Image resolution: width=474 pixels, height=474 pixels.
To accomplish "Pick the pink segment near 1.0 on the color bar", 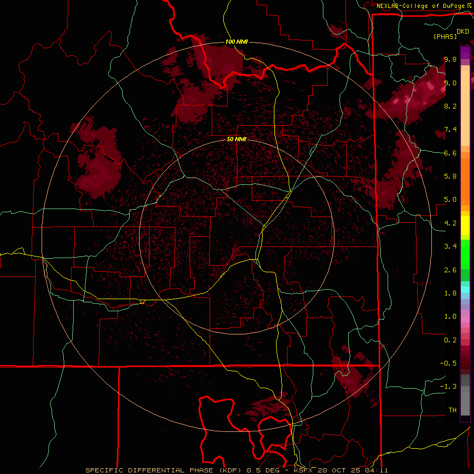I will (465, 319).
